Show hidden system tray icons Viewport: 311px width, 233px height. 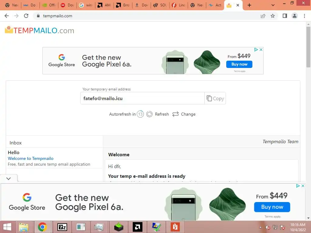click(260, 228)
